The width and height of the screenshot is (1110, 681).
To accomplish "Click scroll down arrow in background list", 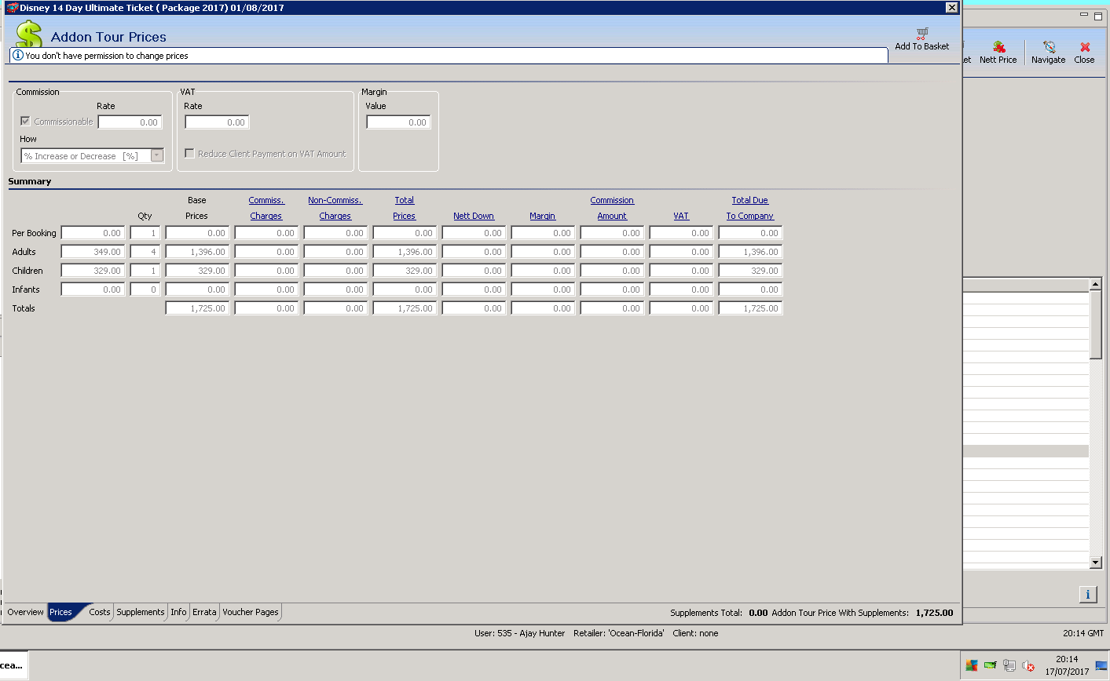I will (1096, 563).
